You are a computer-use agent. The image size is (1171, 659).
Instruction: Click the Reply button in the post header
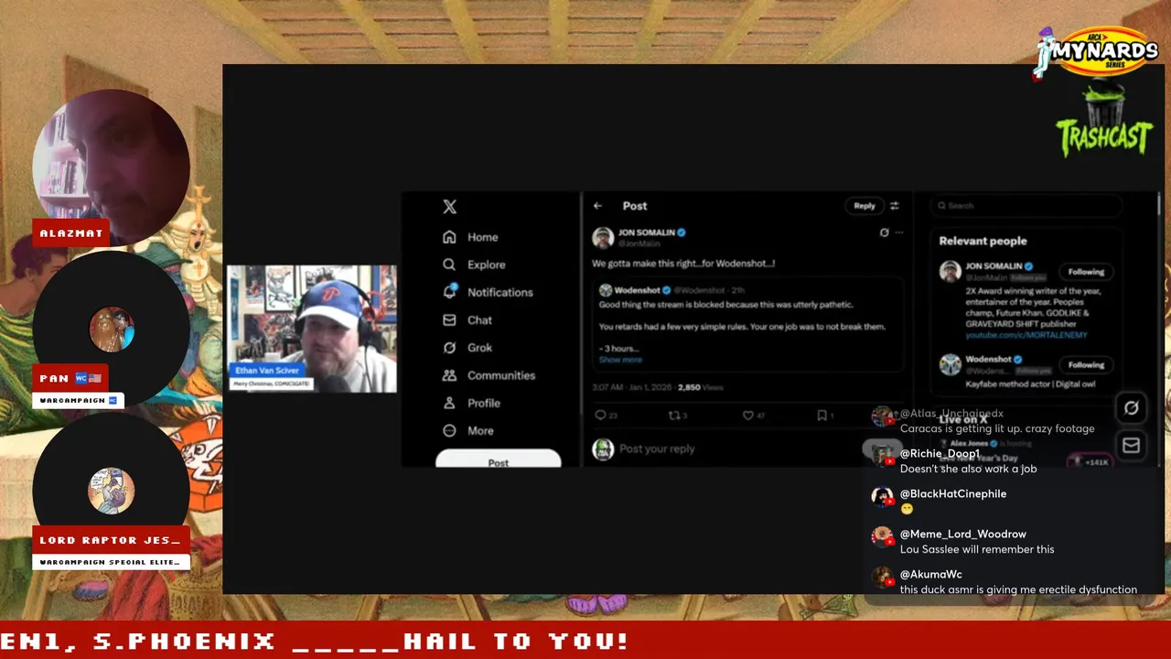coord(865,206)
